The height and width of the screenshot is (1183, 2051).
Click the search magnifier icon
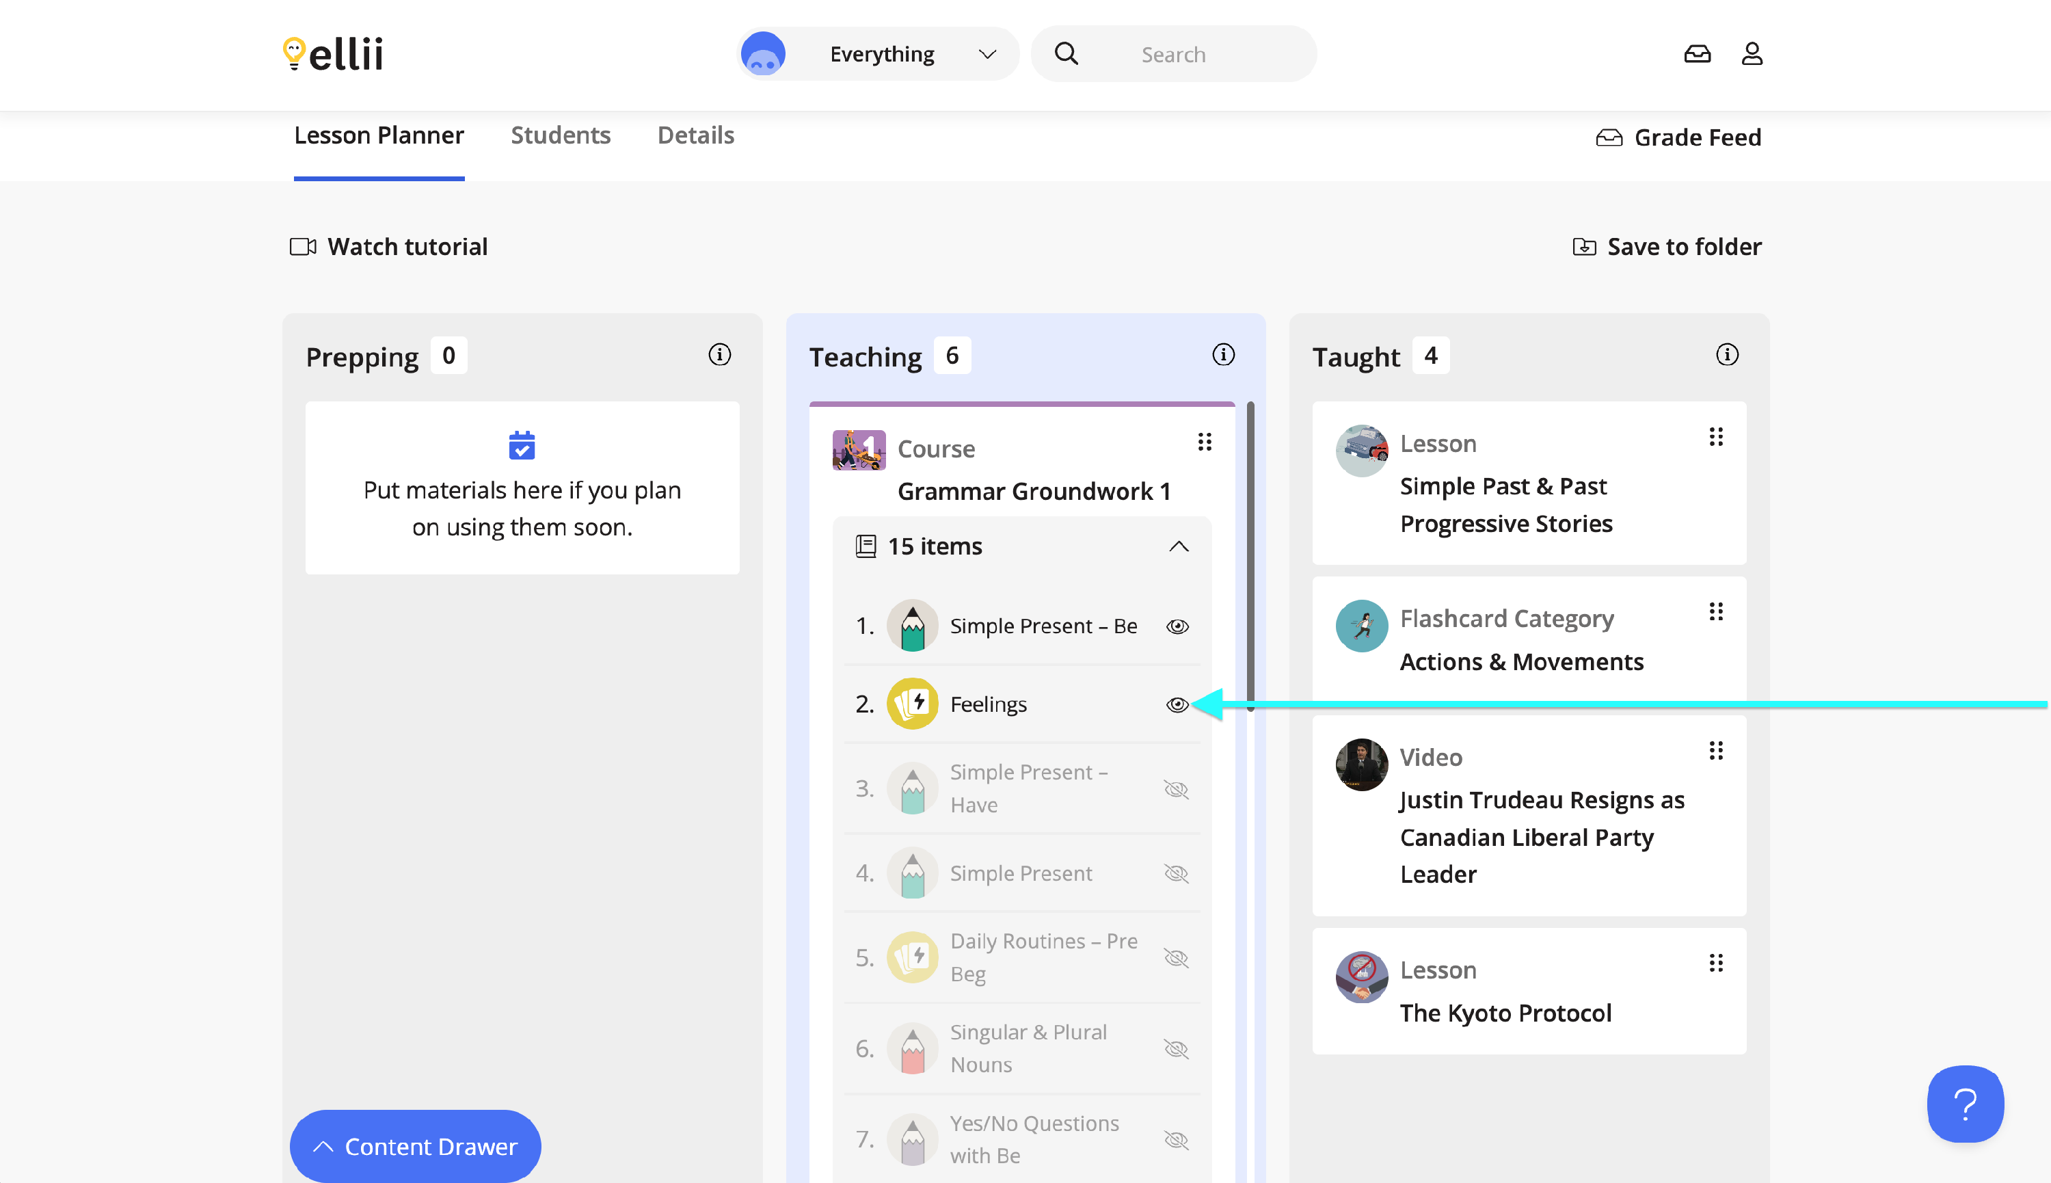[1066, 55]
